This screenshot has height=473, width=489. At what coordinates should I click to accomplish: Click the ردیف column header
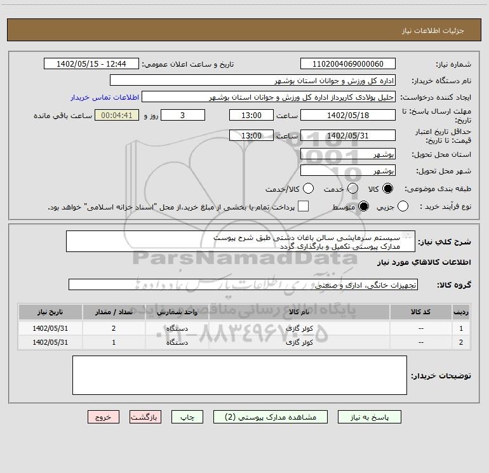tap(461, 312)
